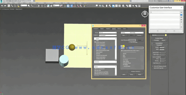Image resolution: width=186 pixels, height=95 pixels.
Task: Toggle Angle Snap
Action: coord(75,6)
